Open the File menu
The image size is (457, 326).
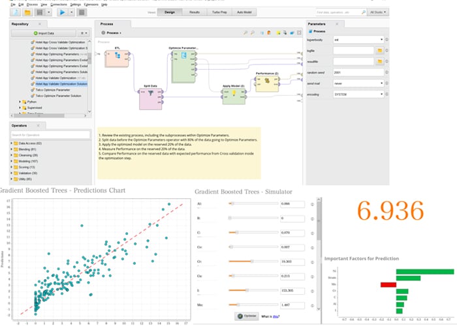pyautogui.click(x=13, y=5)
